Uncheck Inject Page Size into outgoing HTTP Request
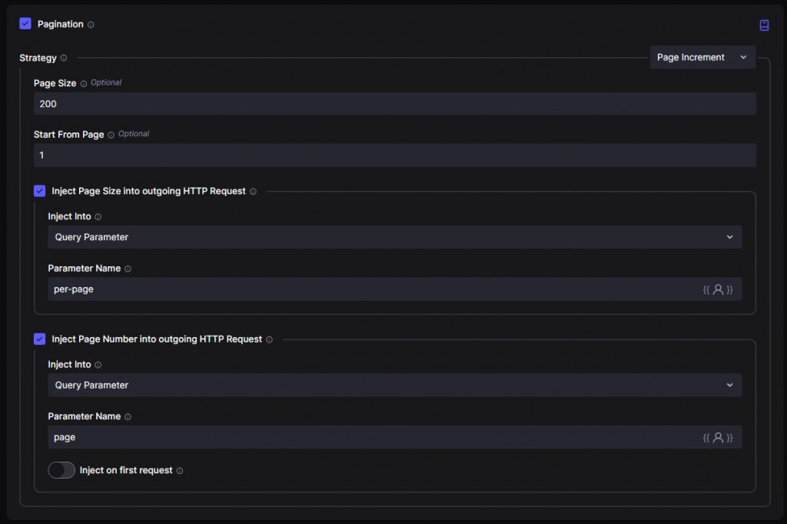Screen dimensions: 787x524 pos(40,191)
